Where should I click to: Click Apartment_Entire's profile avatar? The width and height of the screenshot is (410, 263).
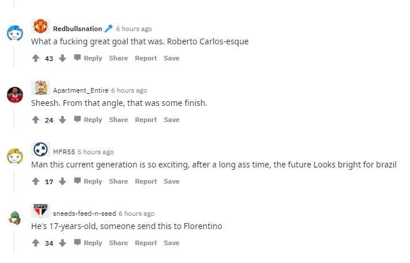[x=15, y=94]
